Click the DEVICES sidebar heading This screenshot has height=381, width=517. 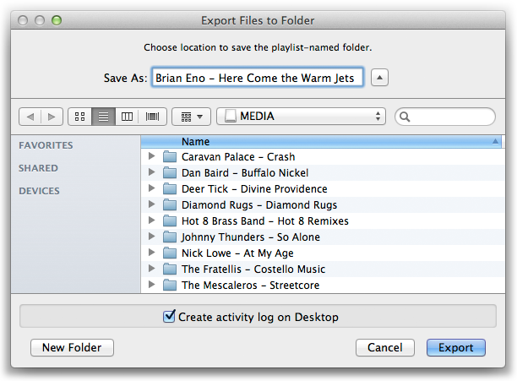tap(39, 191)
